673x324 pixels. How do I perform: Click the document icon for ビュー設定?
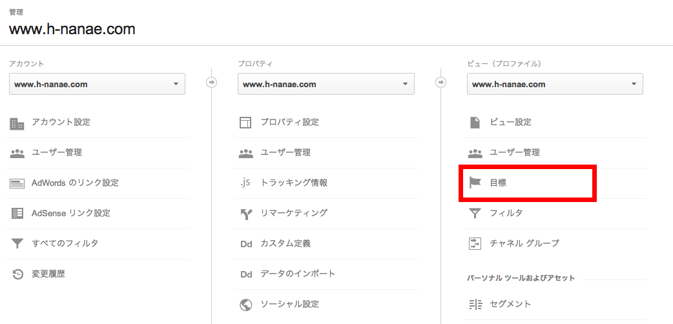475,123
